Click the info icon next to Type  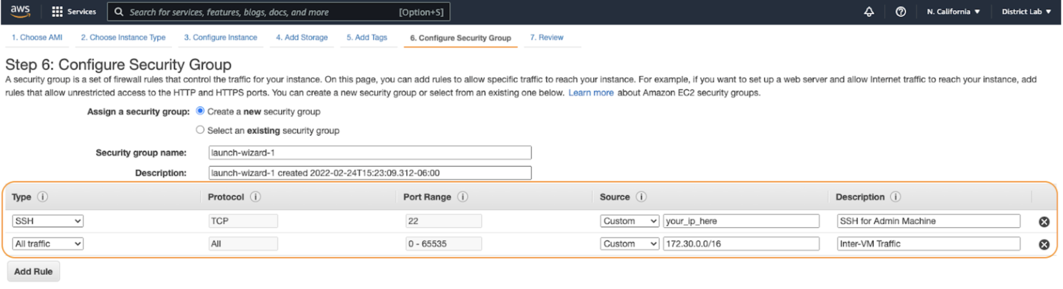point(43,197)
